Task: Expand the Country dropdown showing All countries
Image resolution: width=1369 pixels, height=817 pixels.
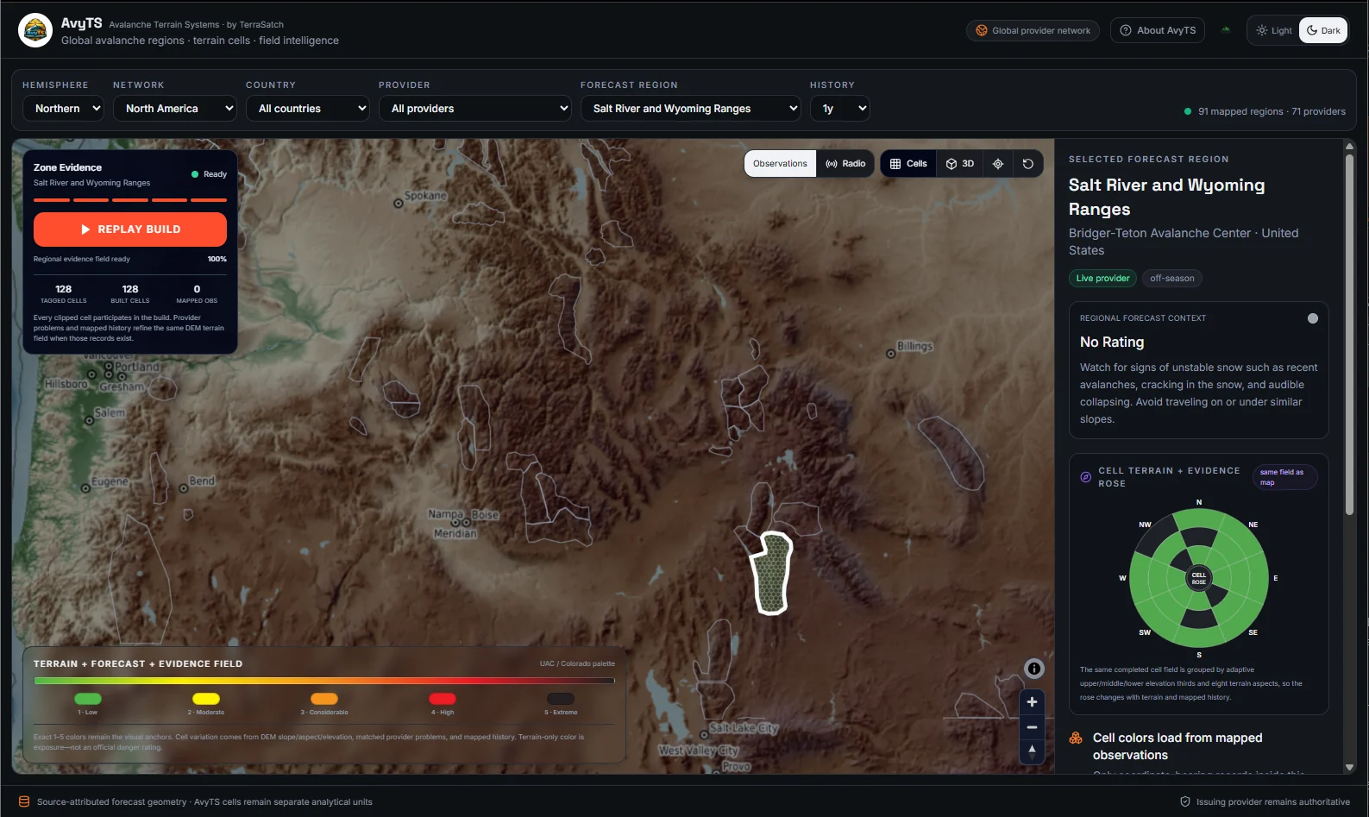Action: pyautogui.click(x=308, y=109)
